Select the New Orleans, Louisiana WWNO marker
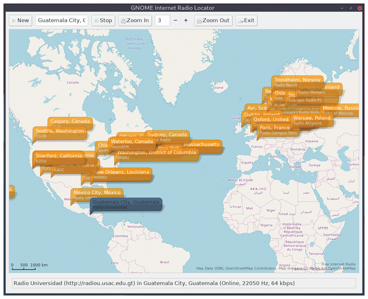The image size is (368, 299). (x=122, y=174)
